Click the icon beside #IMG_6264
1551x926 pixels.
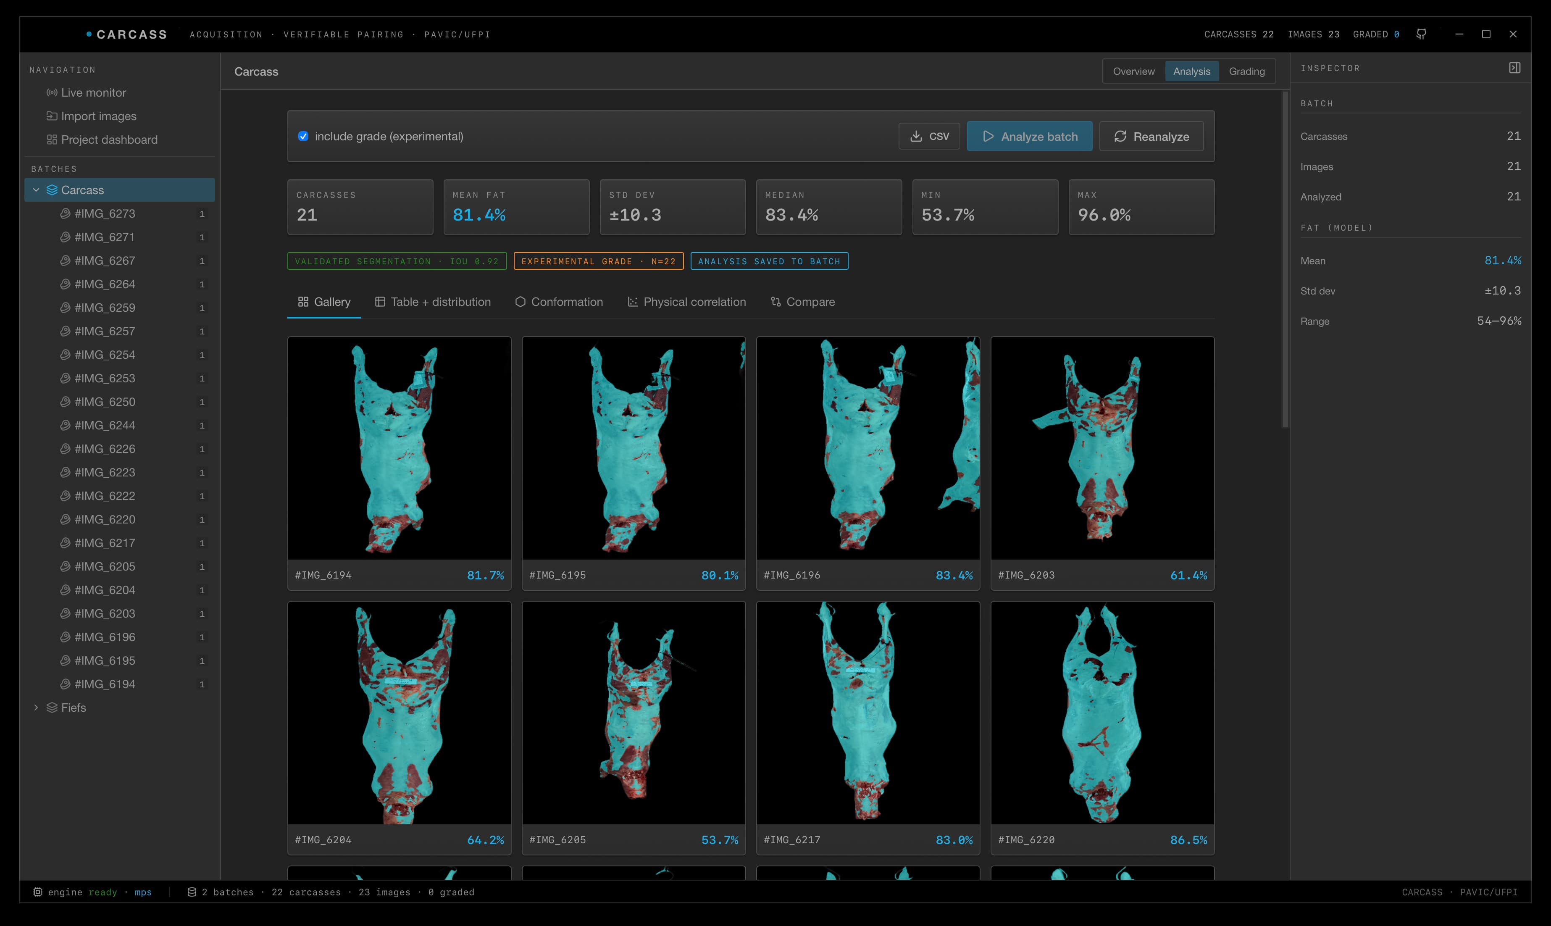[65, 284]
